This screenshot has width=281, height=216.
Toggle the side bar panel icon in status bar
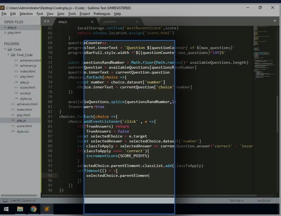pos(5,200)
